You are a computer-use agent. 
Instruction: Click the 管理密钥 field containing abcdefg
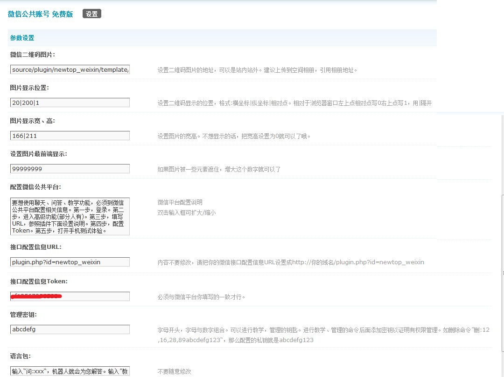point(70,329)
